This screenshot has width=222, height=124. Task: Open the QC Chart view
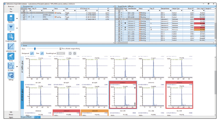11,66
